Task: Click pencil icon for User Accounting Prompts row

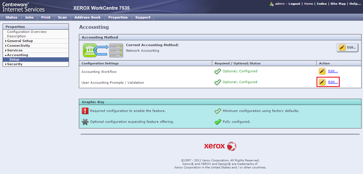Action: (x=322, y=82)
